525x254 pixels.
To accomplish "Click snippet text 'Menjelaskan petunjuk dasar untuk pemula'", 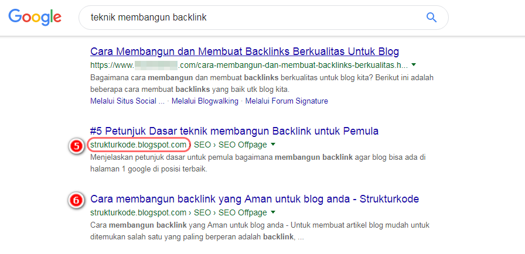I will 258,163.
